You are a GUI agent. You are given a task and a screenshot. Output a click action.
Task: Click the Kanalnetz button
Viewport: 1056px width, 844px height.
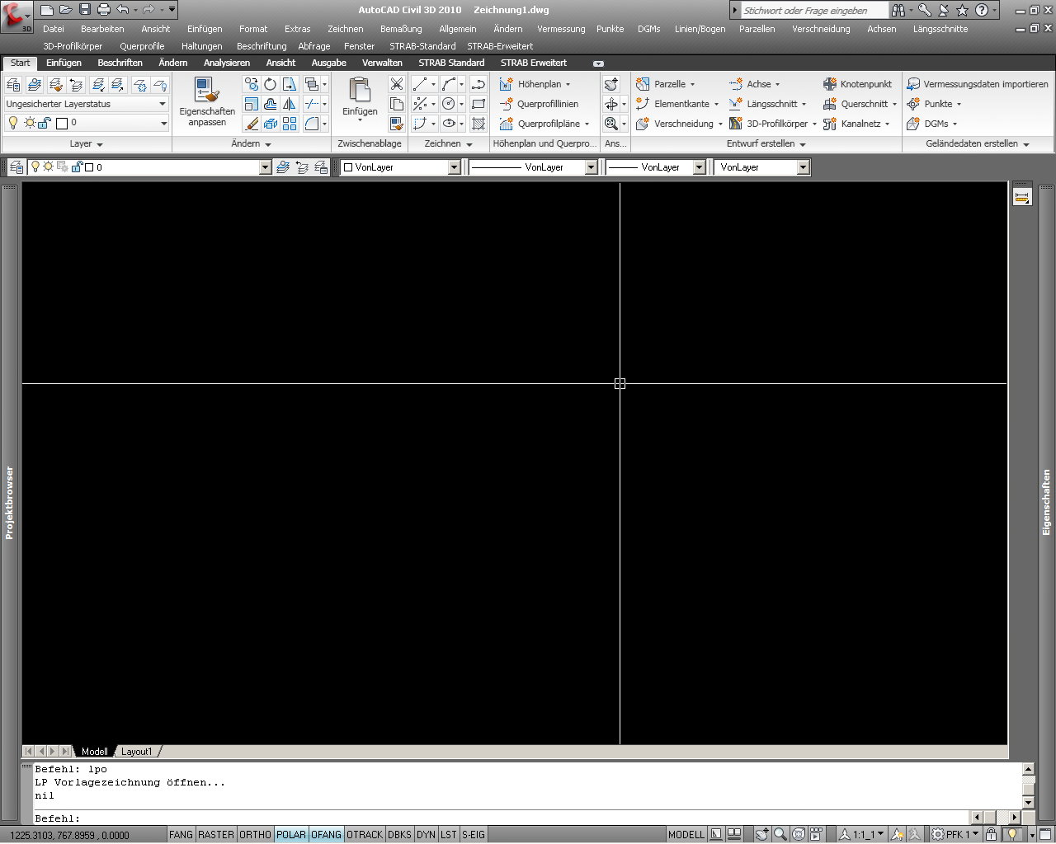pyautogui.click(x=856, y=124)
